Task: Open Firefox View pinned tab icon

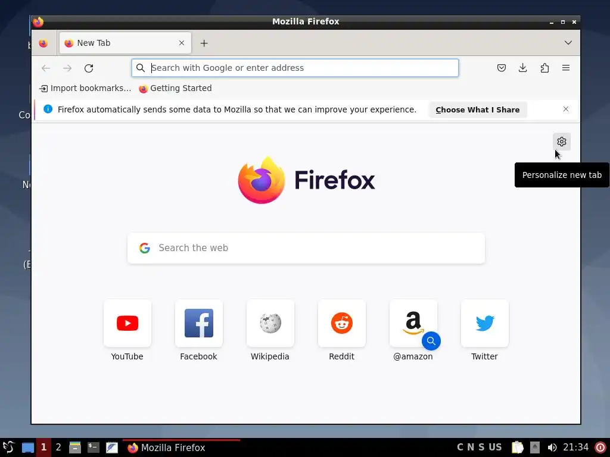Action: click(x=43, y=43)
